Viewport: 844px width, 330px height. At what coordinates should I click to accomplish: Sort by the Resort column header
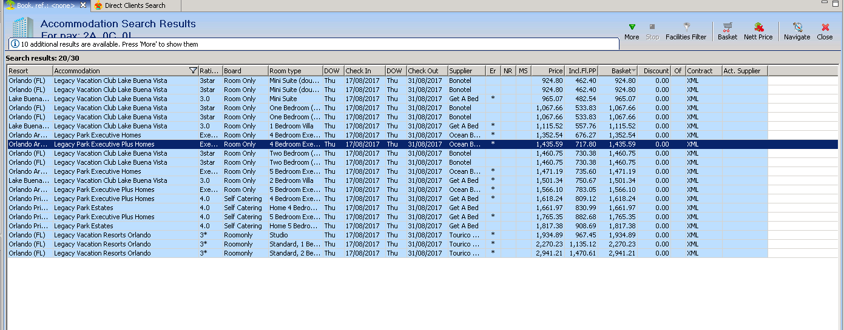click(x=30, y=71)
